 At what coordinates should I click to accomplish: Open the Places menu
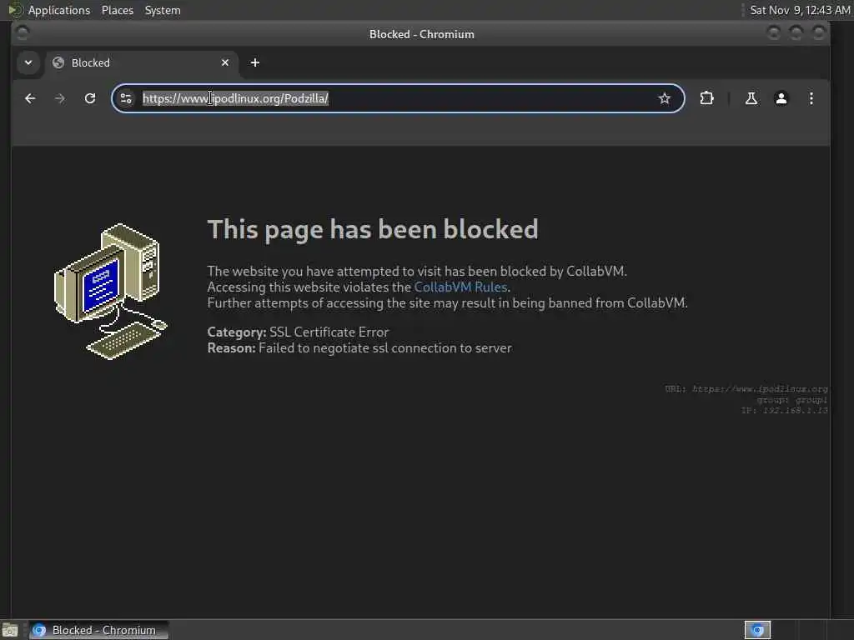tap(117, 10)
